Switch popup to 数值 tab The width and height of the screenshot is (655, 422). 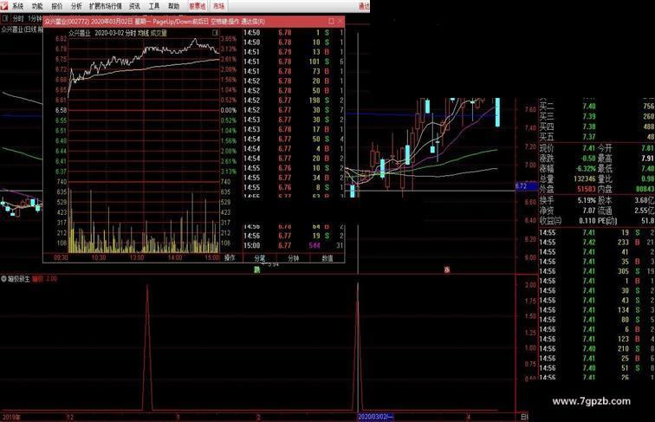point(327,258)
